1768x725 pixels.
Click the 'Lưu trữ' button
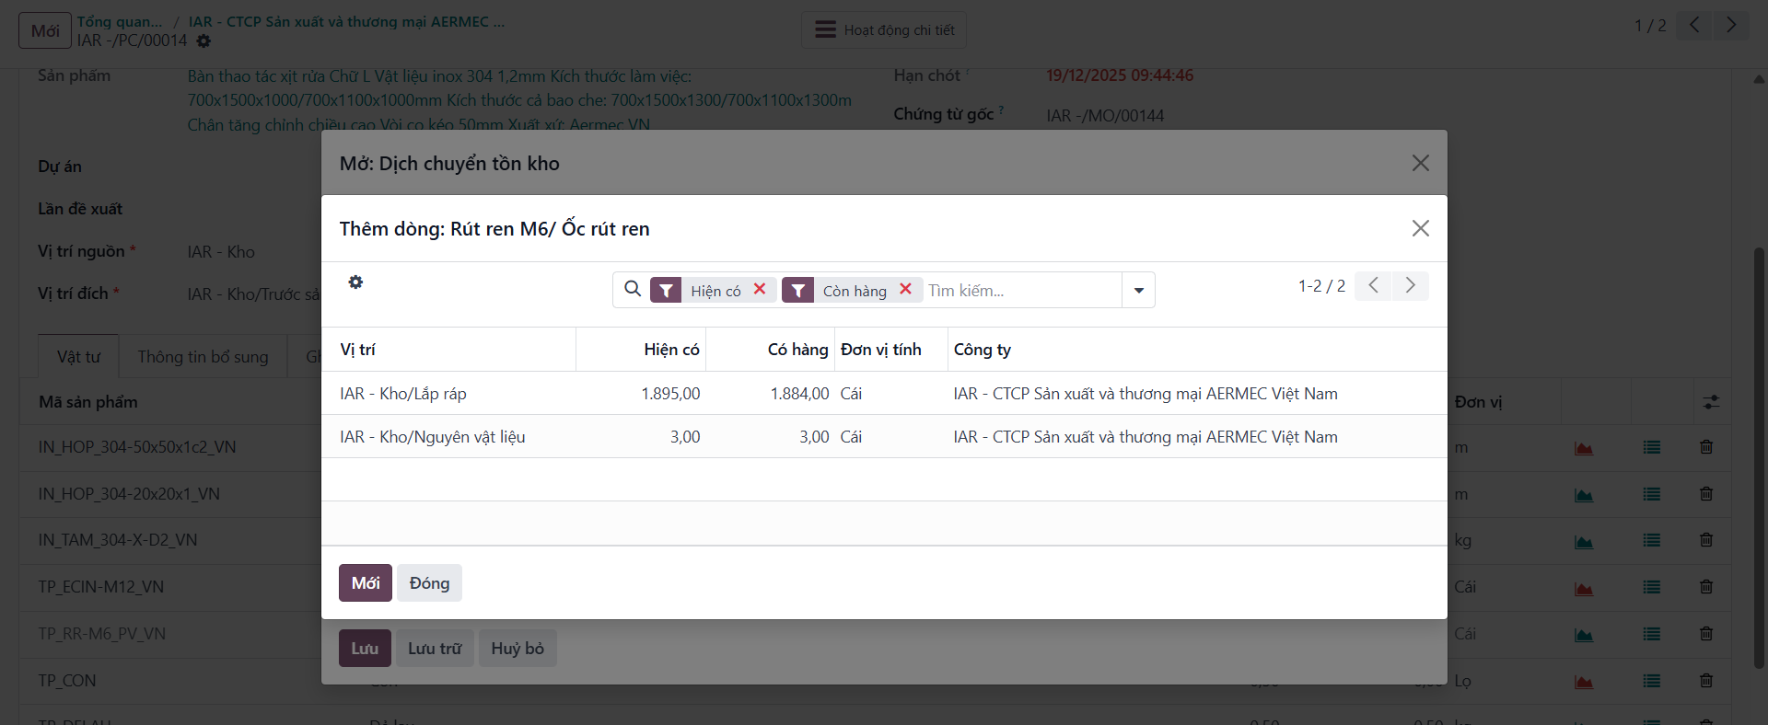point(435,649)
